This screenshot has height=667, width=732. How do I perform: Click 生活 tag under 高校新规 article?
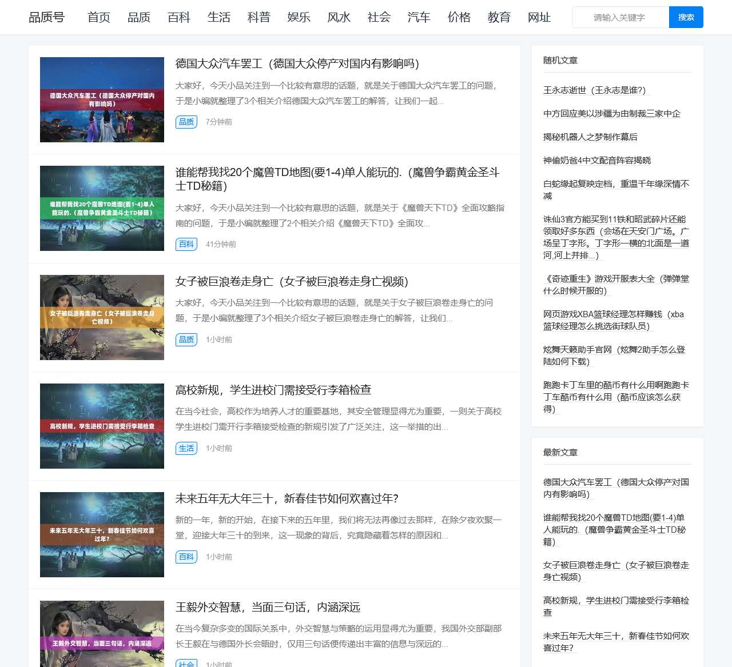(x=186, y=448)
